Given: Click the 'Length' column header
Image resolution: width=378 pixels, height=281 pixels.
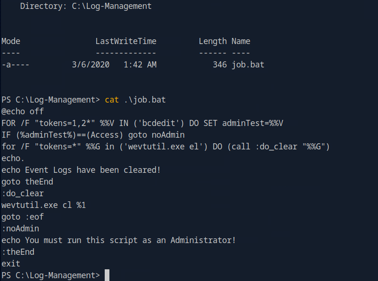Looking at the screenshot, I should click(x=213, y=41).
